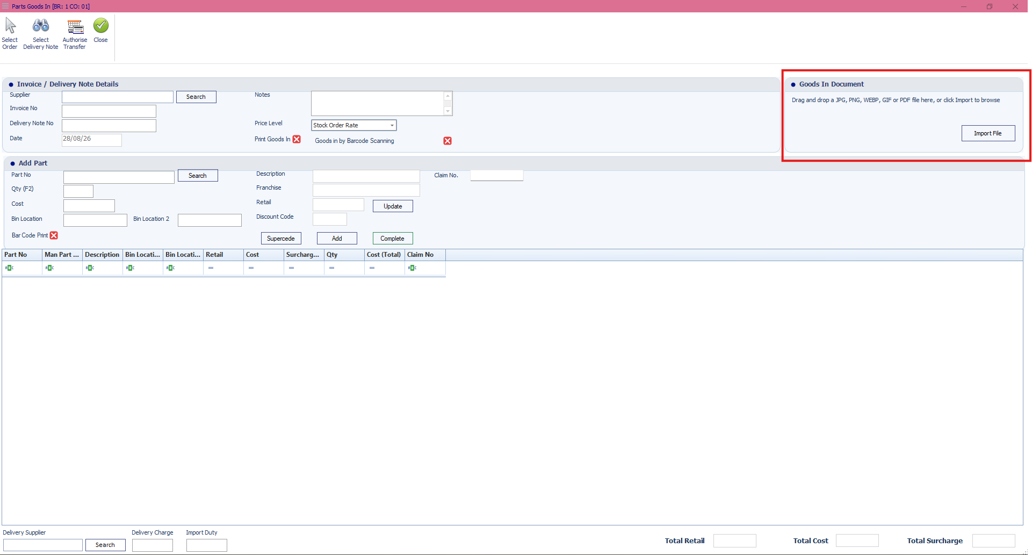
Task: Click the Invoice No input field
Action: 109,111
